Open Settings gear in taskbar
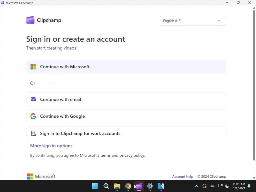Viewport: 256px width, 192px height. pos(150,186)
